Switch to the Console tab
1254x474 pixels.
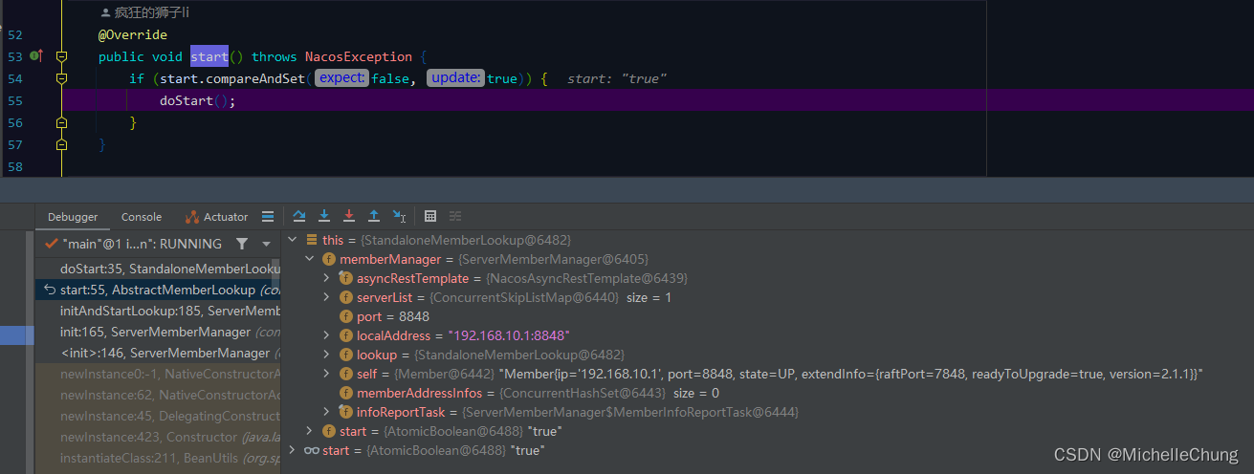click(142, 217)
